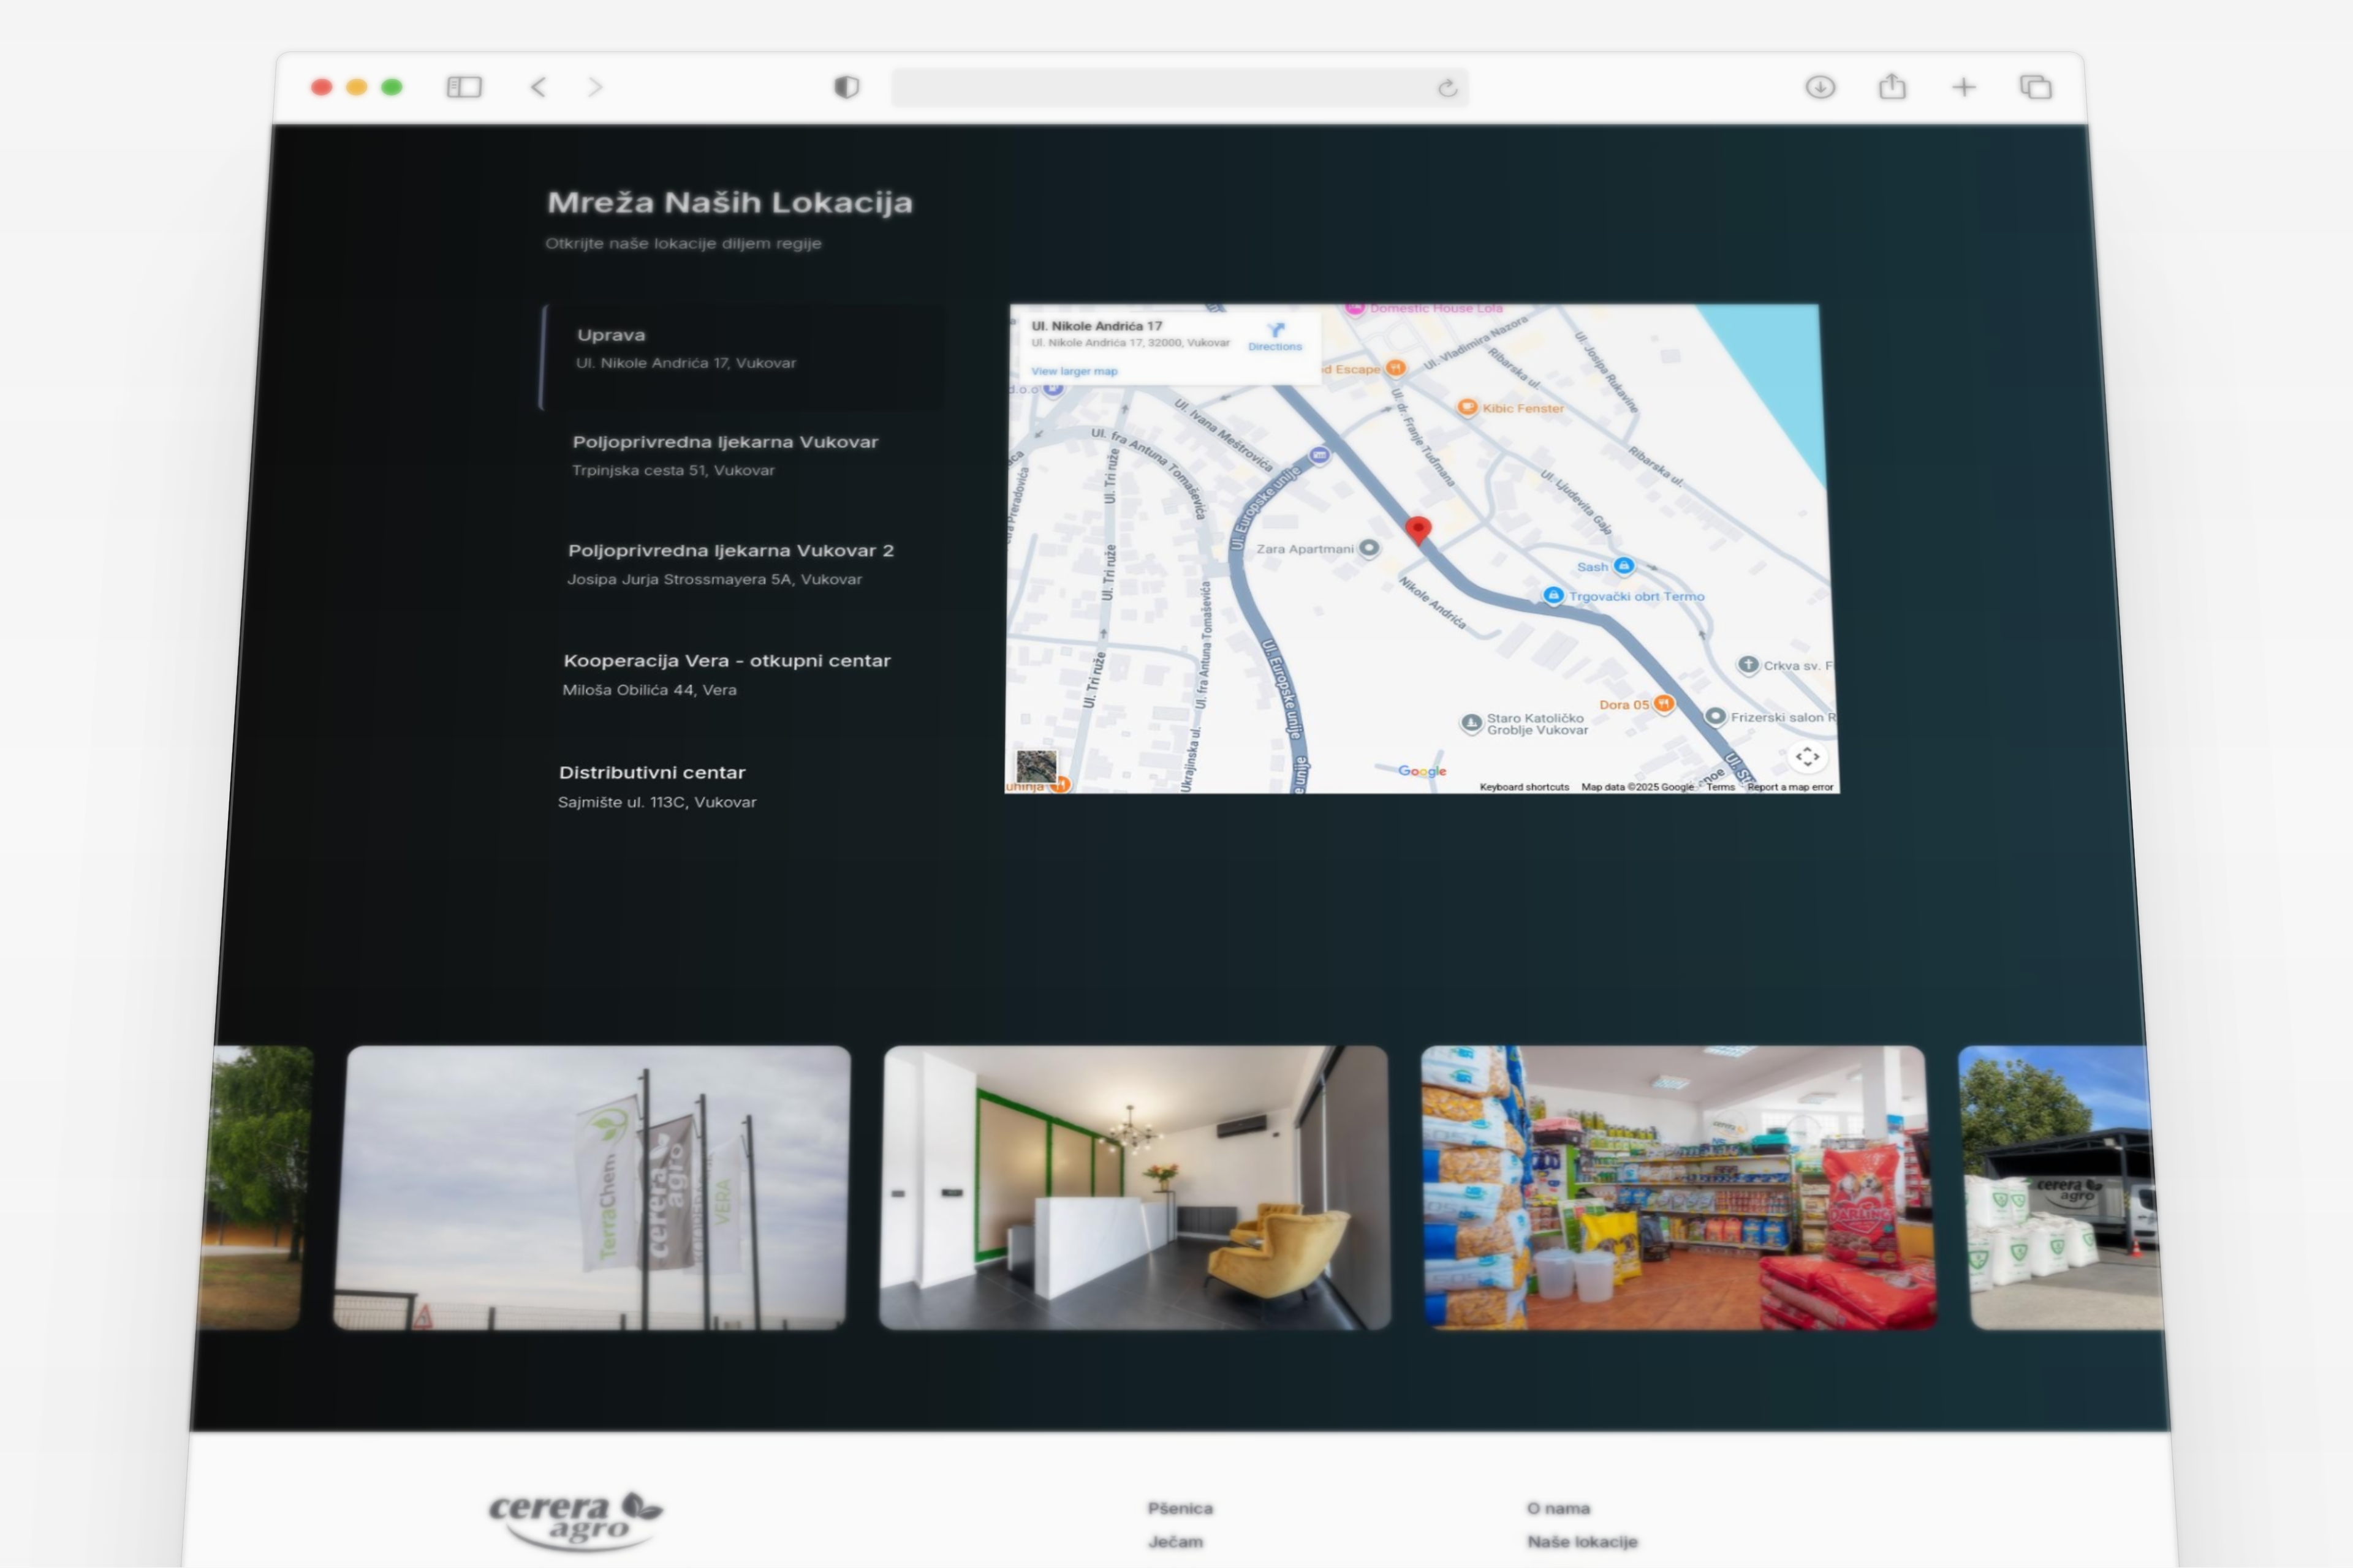Viewport: 2353px width, 1568px height.
Task: Open the downloads icon in toolbar
Action: [x=1820, y=87]
